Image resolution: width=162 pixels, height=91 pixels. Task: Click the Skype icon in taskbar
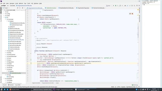pyautogui.click(x=7, y=89)
